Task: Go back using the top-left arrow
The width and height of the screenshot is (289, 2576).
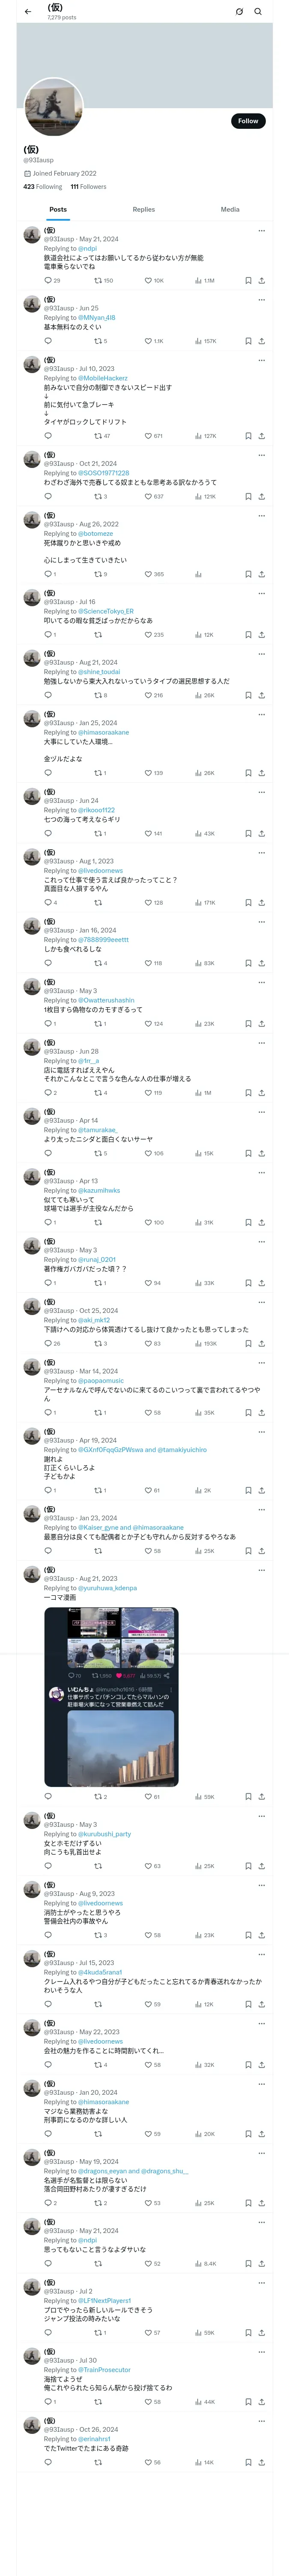Action: (28, 11)
